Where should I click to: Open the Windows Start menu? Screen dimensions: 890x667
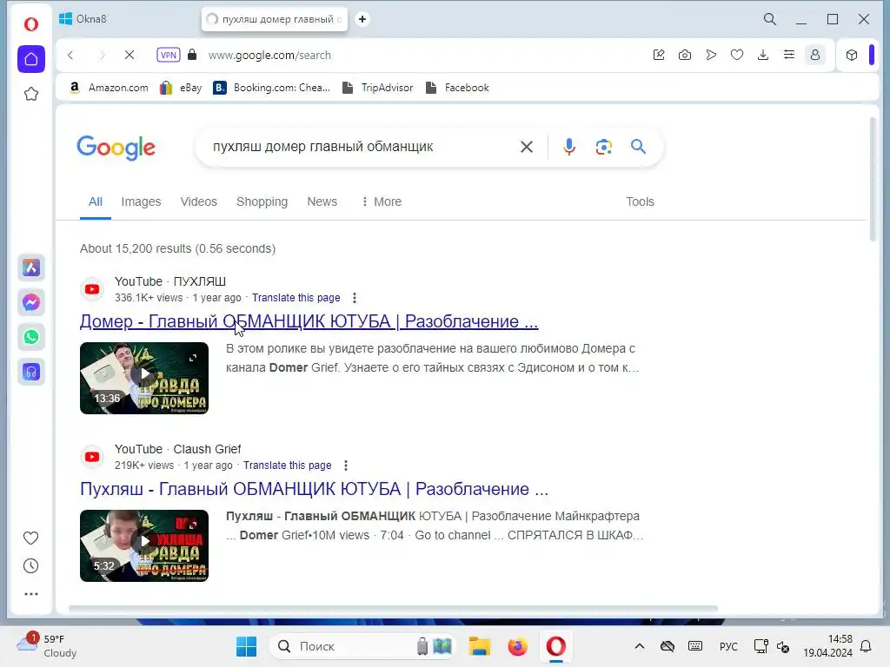[246, 646]
